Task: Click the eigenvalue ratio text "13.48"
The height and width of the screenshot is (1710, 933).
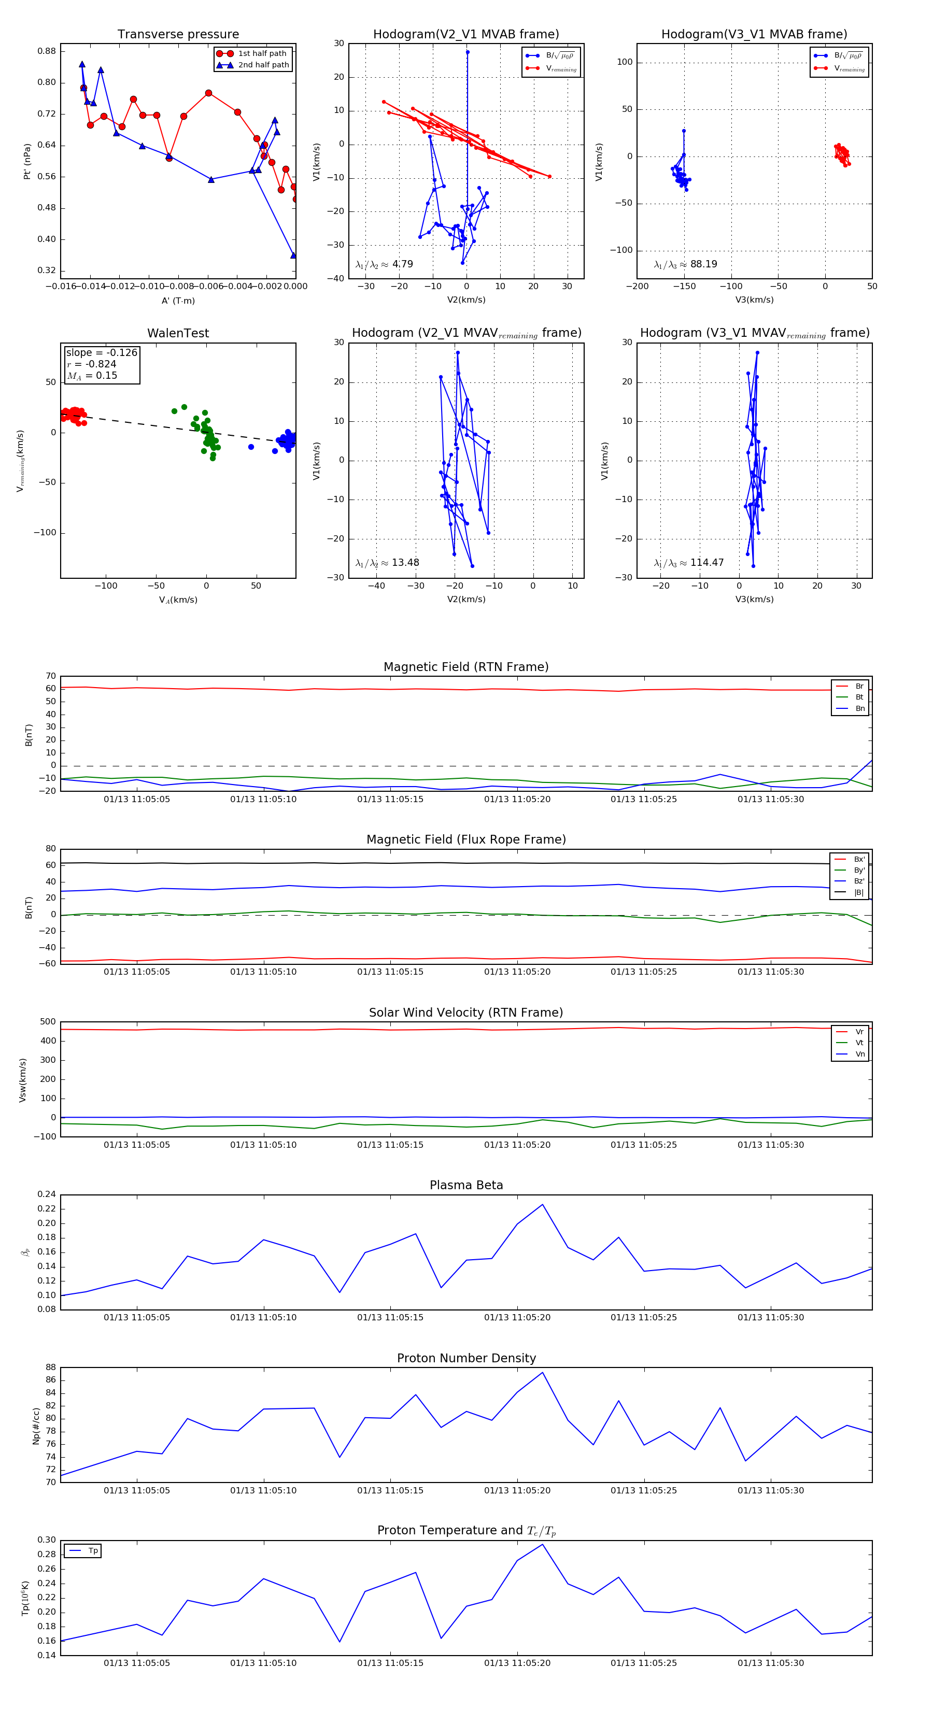Action: [405, 563]
